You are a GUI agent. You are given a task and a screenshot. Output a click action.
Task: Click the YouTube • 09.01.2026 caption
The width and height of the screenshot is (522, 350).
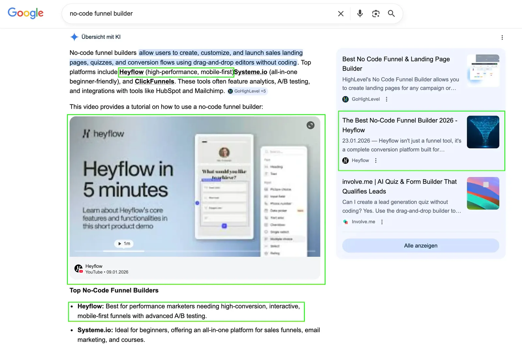click(x=107, y=272)
